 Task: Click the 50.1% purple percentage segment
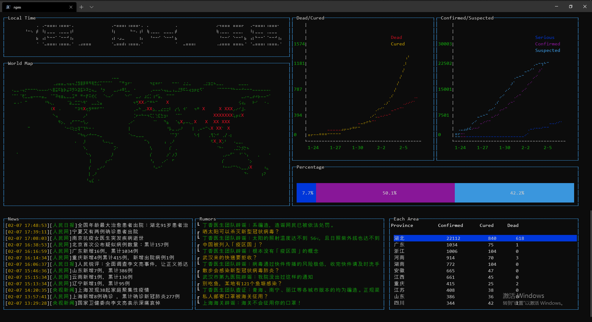(x=385, y=193)
